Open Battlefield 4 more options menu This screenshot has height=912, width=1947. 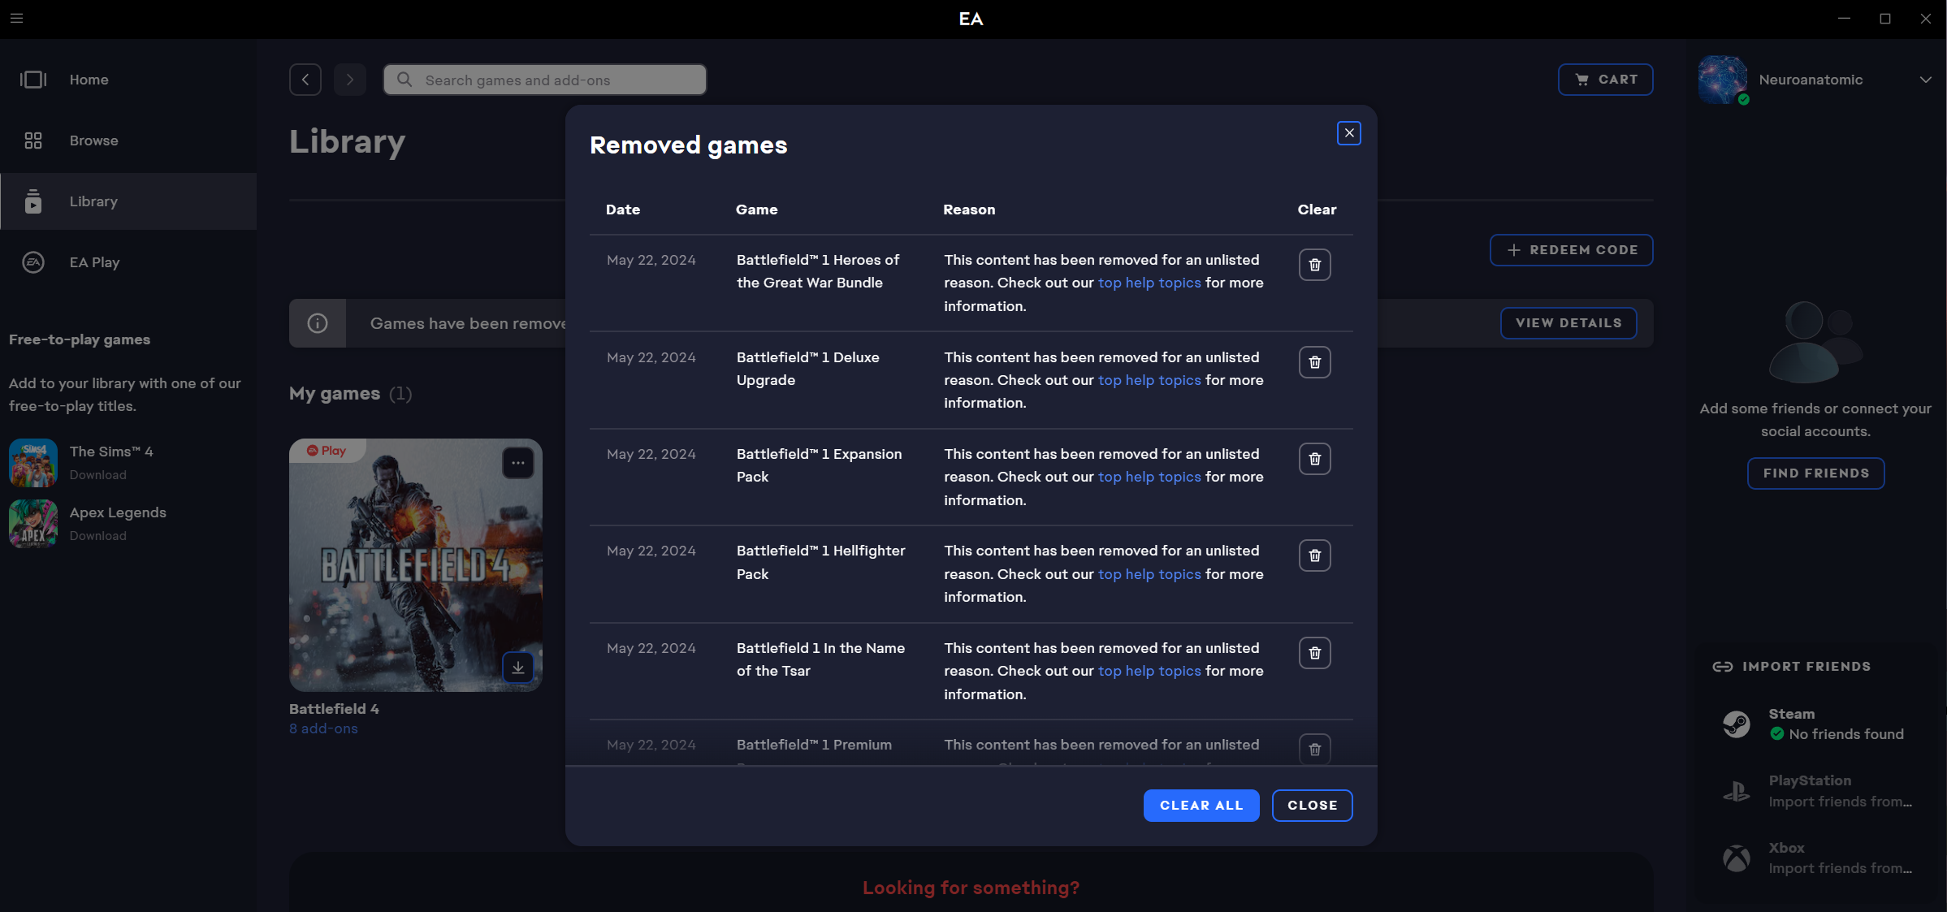click(x=518, y=463)
